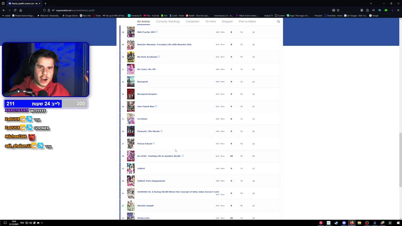Open the Watch Anime Online bookmark
The height and width of the screenshot is (226, 402).
tap(247, 16)
